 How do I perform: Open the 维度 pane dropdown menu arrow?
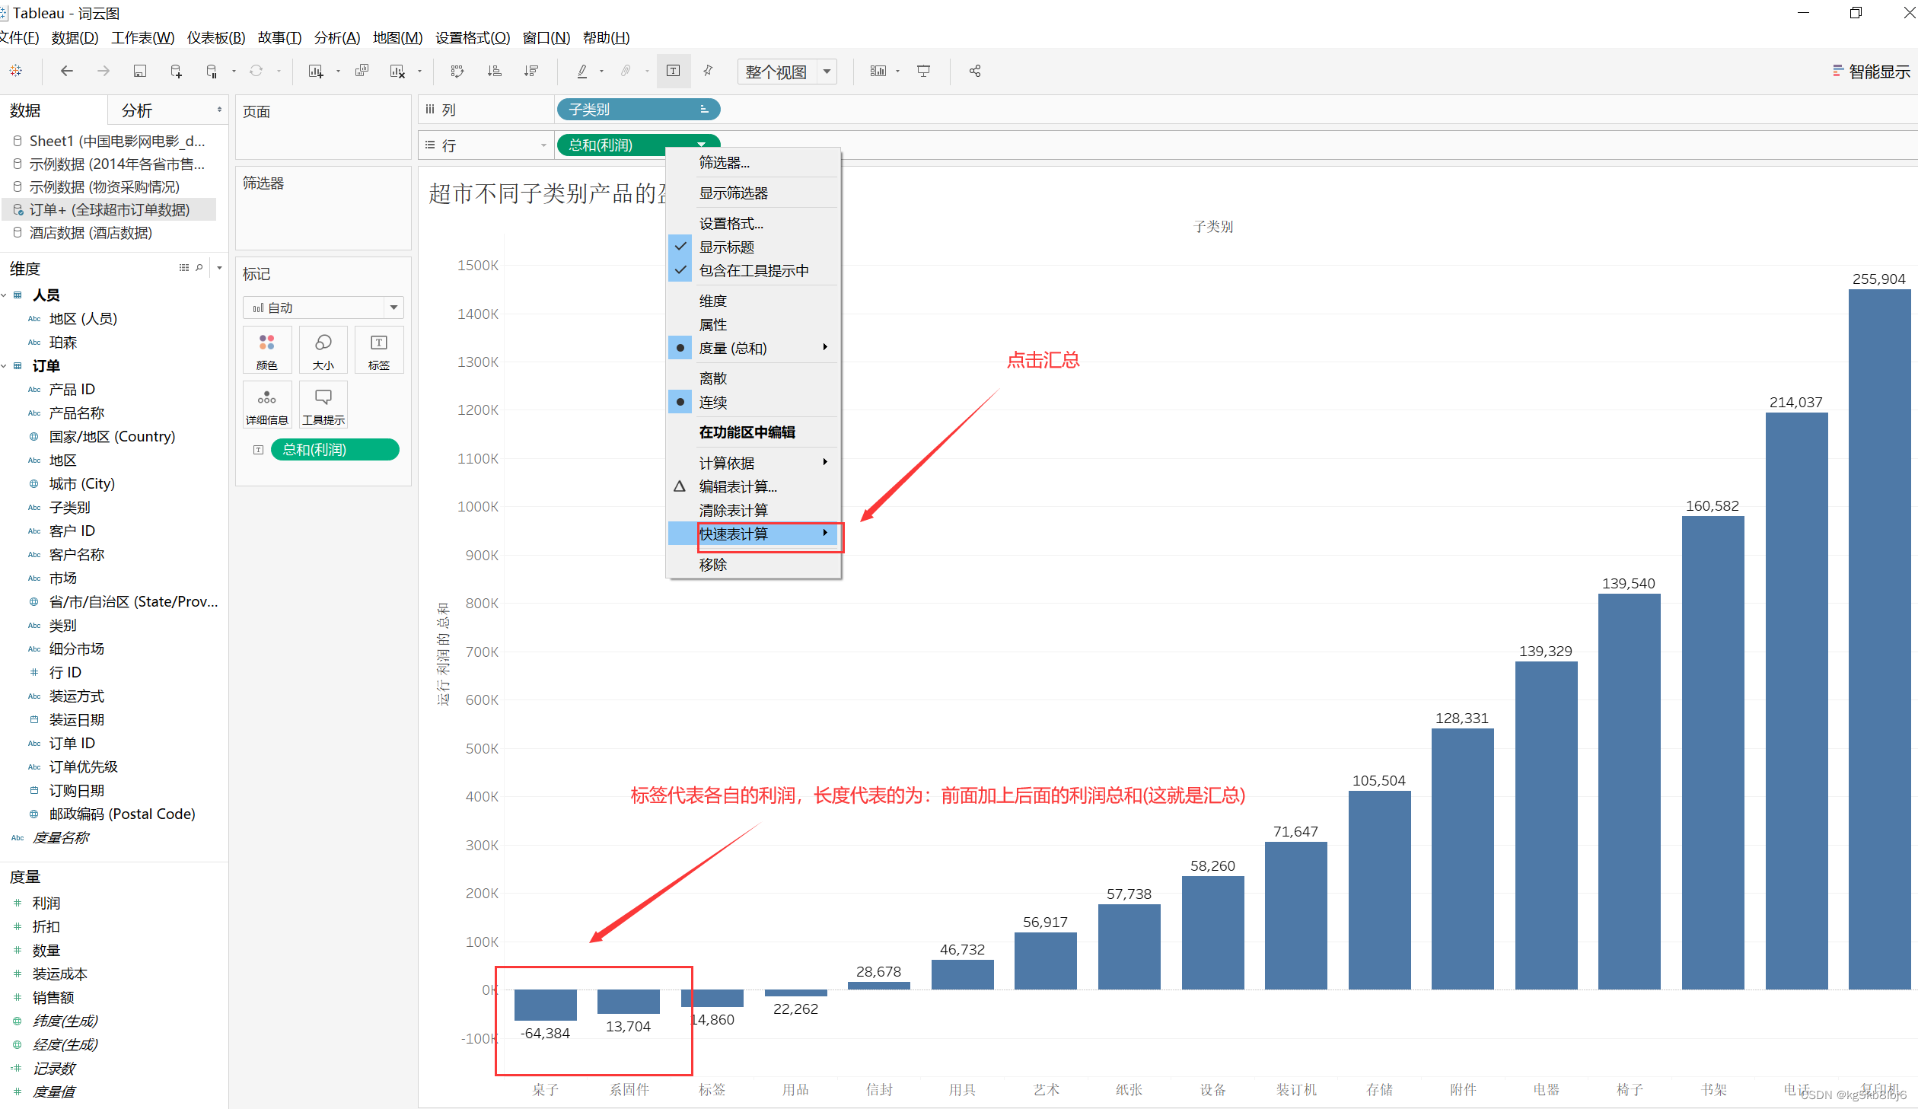click(x=219, y=268)
